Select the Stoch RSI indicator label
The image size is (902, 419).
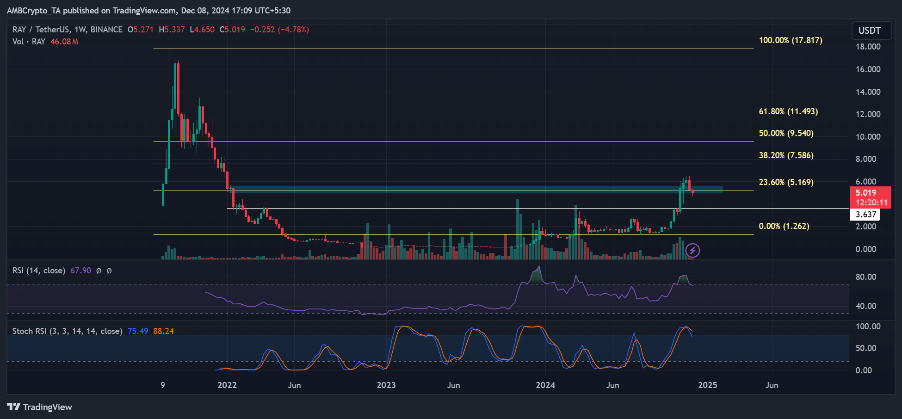tap(68, 331)
